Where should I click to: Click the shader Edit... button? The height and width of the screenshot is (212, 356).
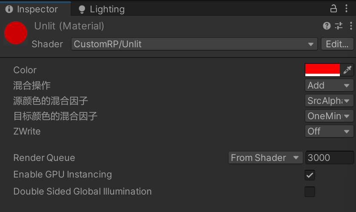[x=337, y=44]
